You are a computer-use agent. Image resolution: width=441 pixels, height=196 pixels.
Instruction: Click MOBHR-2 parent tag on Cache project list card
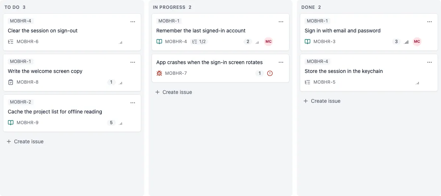[21, 102]
